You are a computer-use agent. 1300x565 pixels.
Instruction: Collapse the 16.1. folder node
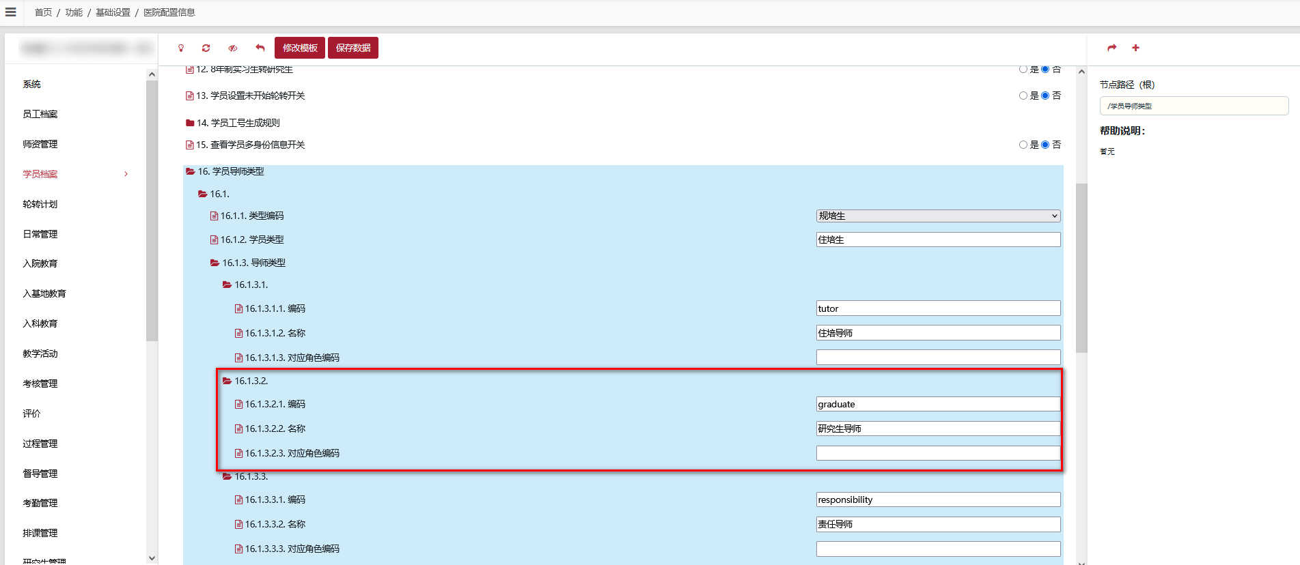pyautogui.click(x=203, y=194)
